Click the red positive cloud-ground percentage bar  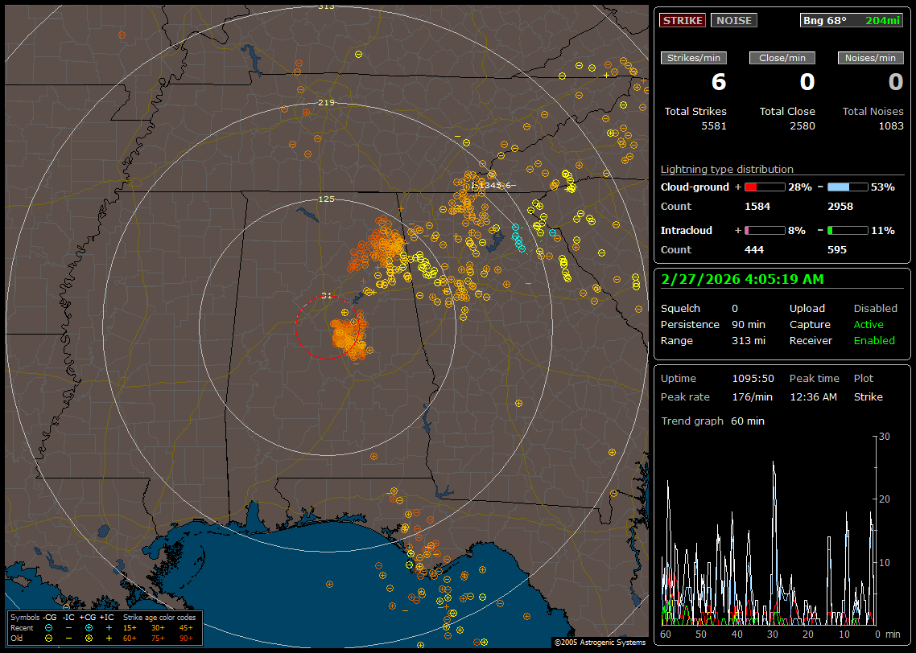click(764, 187)
